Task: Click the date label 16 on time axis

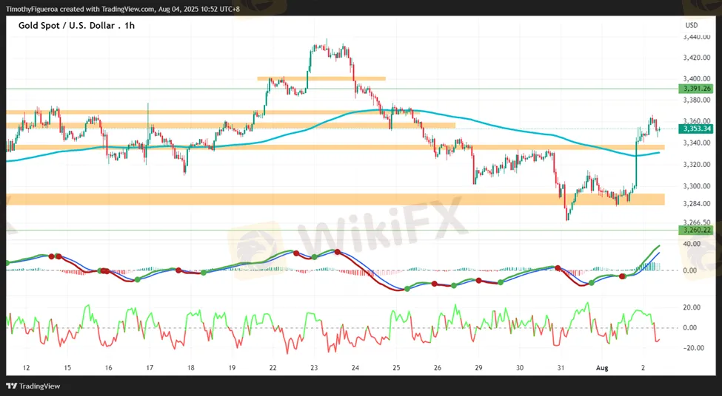Action: click(x=109, y=368)
